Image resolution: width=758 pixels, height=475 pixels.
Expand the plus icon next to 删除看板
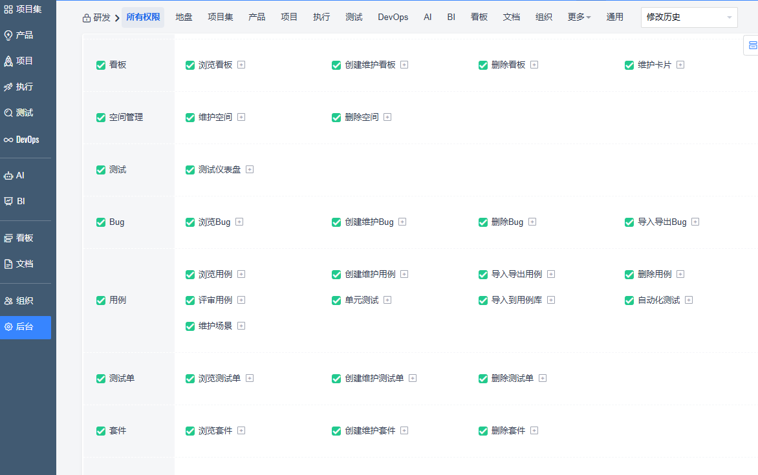(x=534, y=65)
